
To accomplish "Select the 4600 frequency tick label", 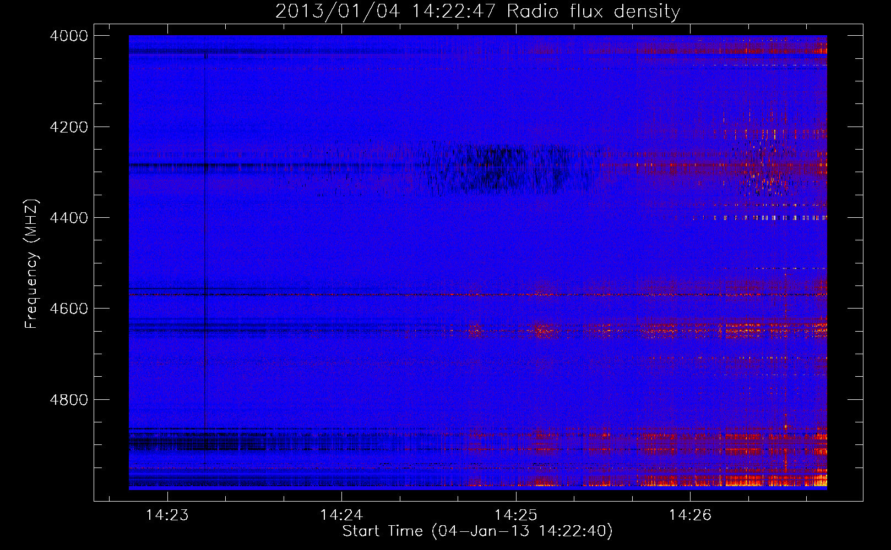I will (x=69, y=309).
